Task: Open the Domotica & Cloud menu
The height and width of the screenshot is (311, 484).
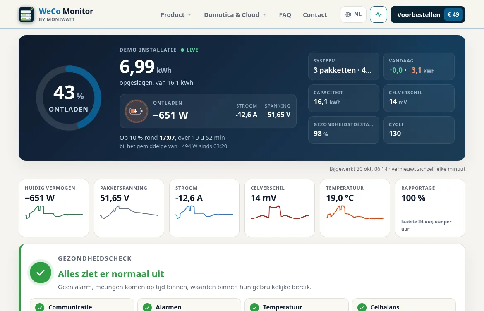Action: 235,14
